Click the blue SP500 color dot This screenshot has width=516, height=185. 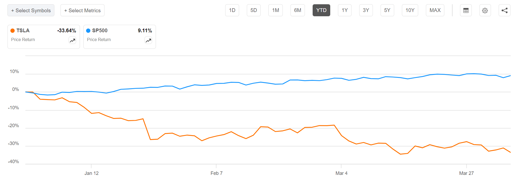coord(88,31)
